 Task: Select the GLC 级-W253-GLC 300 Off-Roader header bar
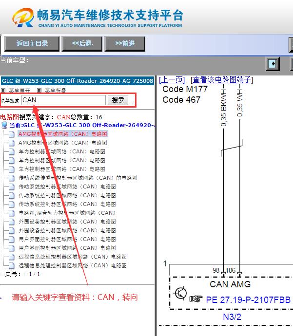pyautogui.click(x=78, y=81)
